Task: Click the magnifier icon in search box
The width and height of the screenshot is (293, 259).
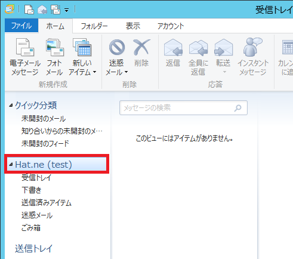Action: [x=238, y=108]
